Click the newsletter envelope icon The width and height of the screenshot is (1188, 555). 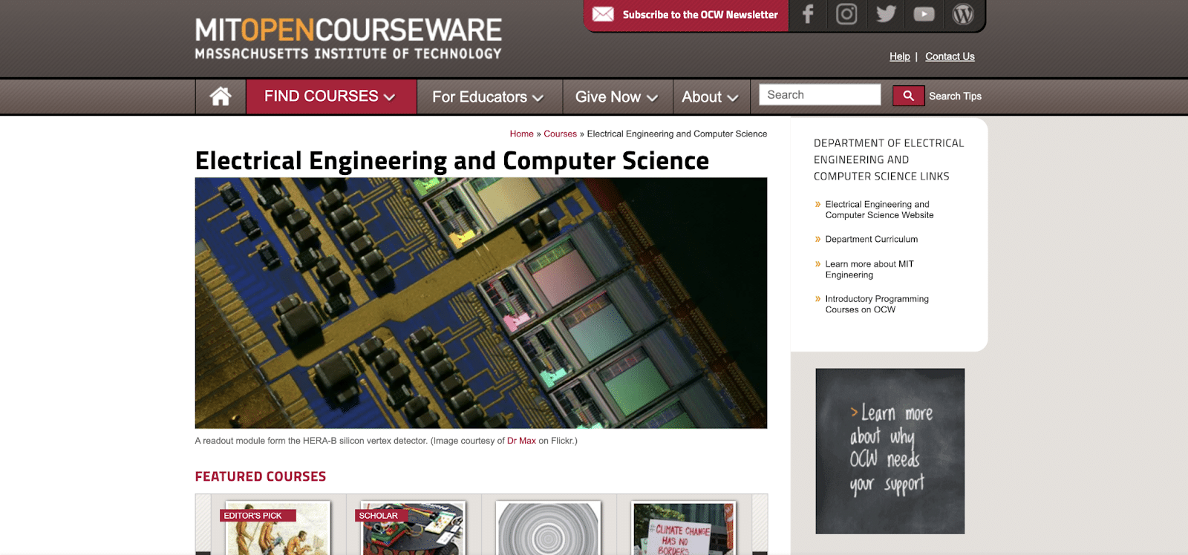point(603,14)
